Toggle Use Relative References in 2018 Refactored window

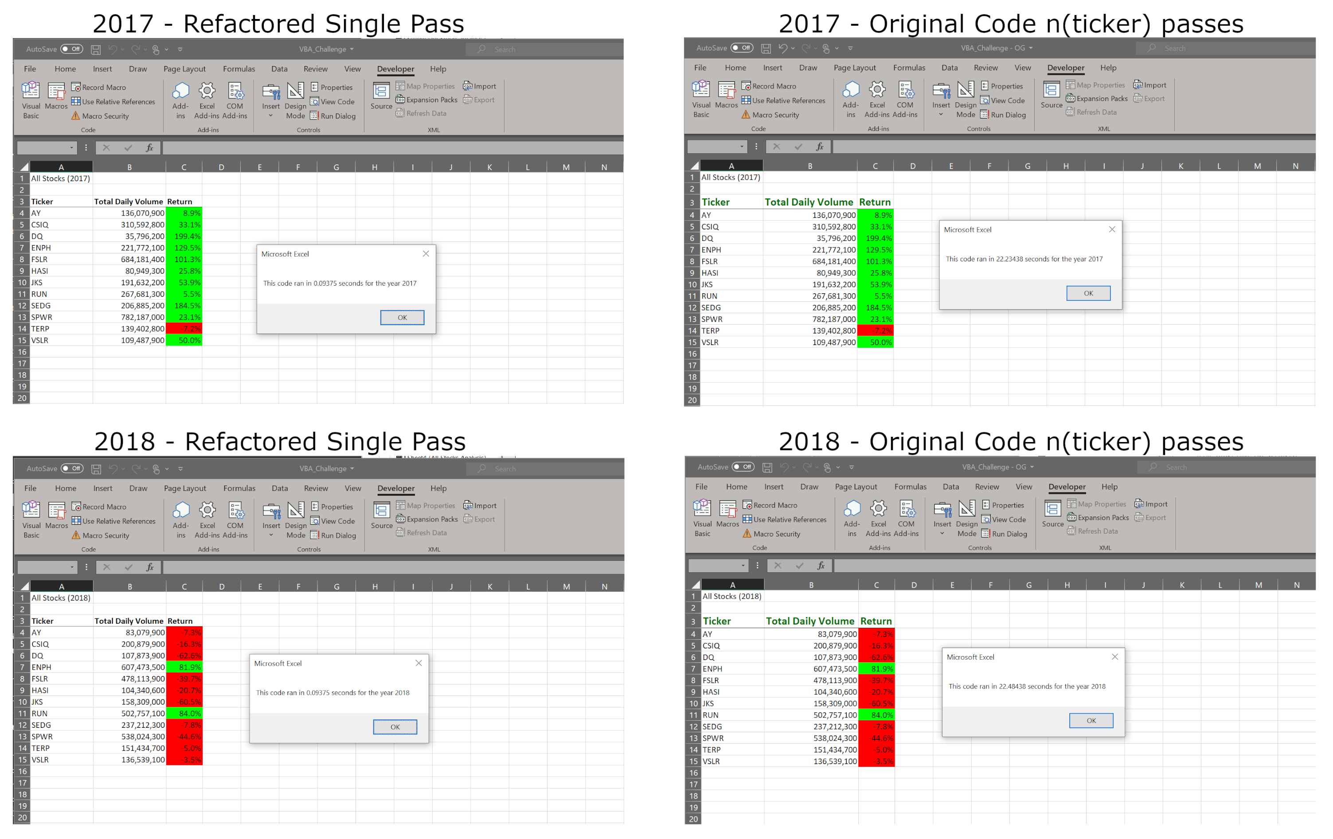point(113,521)
